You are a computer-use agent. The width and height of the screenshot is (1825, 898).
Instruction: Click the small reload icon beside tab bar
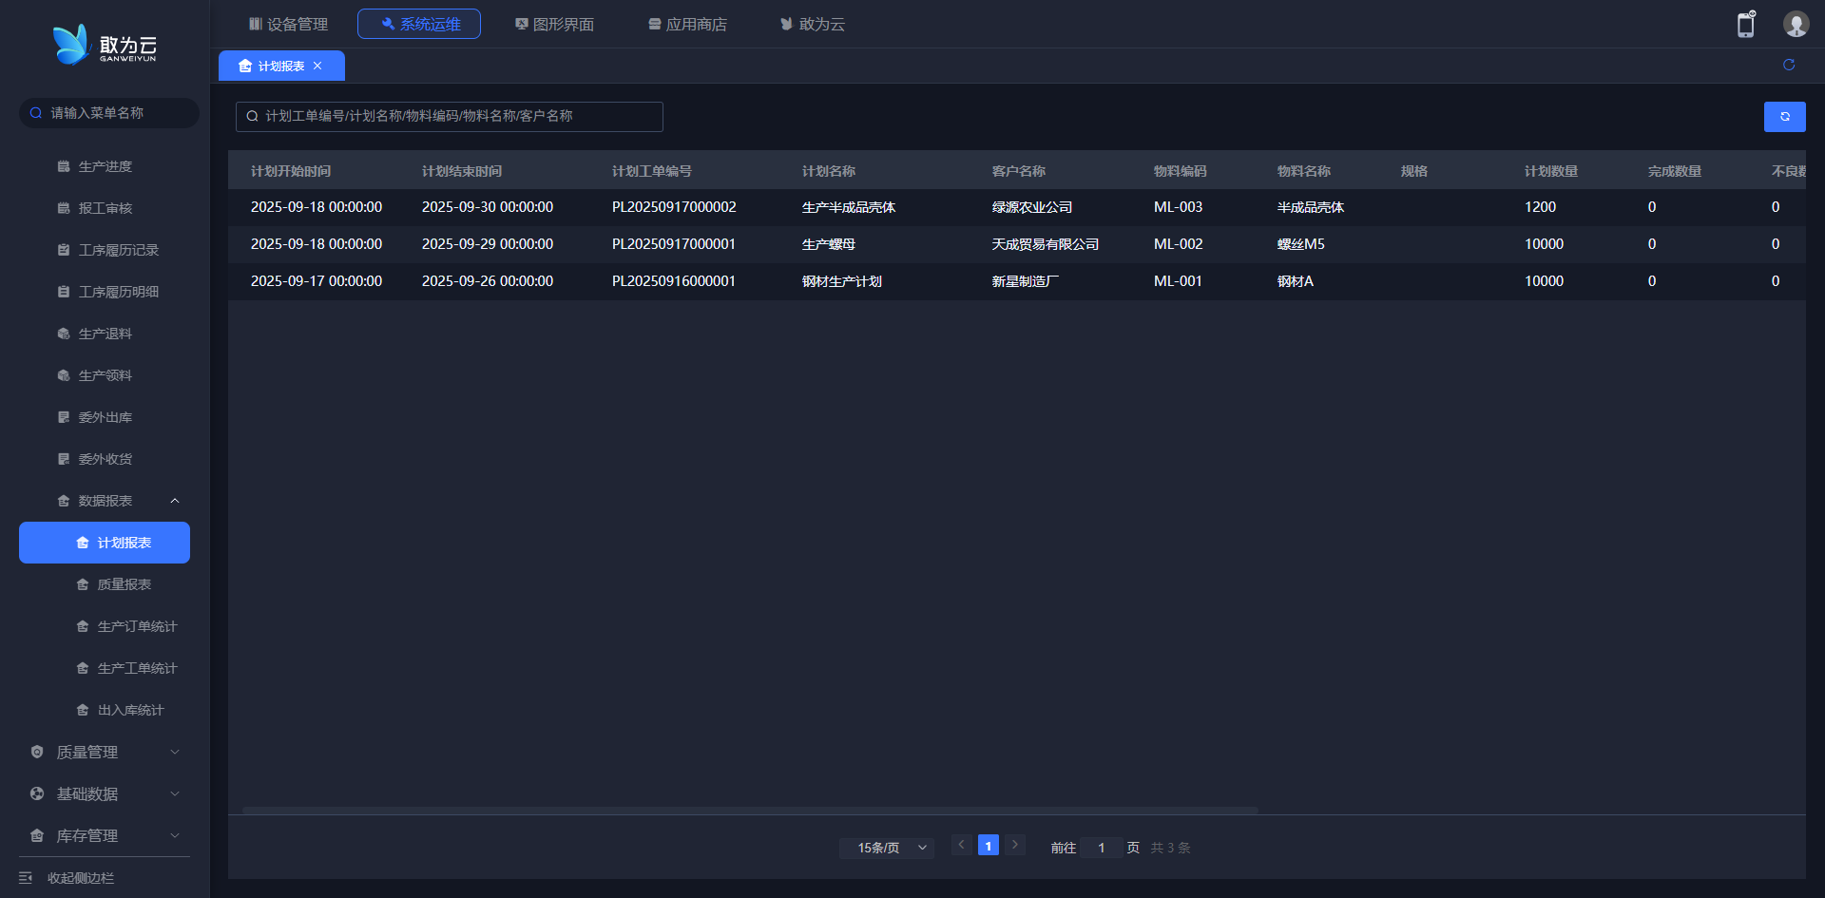(1788, 65)
